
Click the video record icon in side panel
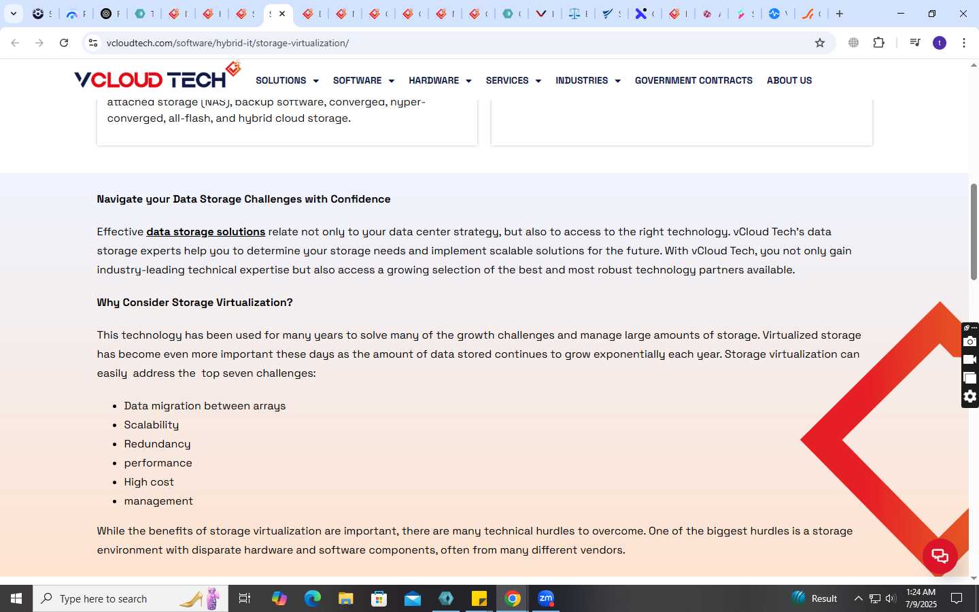(970, 360)
